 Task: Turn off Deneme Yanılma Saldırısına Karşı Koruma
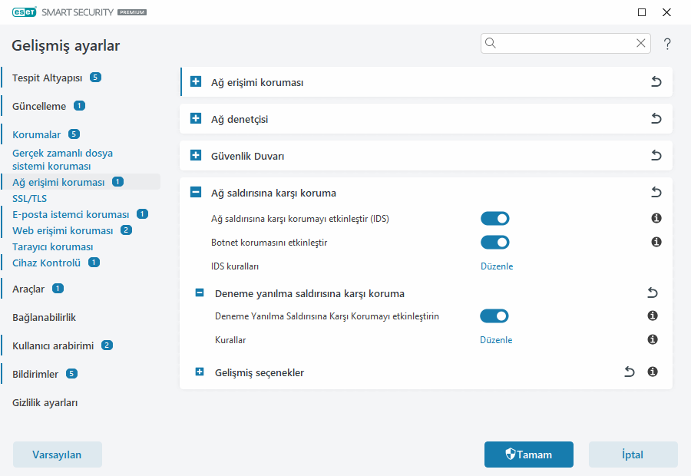[x=494, y=316]
